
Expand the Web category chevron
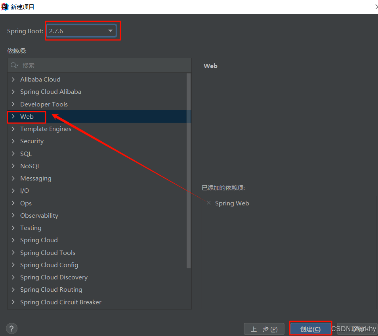pos(13,117)
